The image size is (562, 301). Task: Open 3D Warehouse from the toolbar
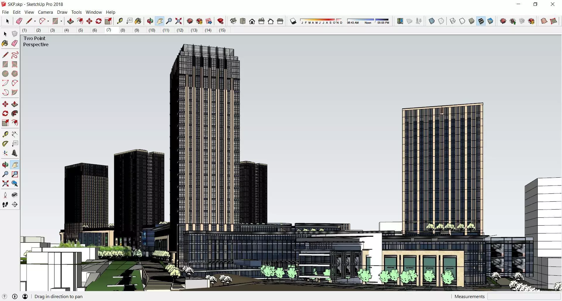tap(190, 21)
